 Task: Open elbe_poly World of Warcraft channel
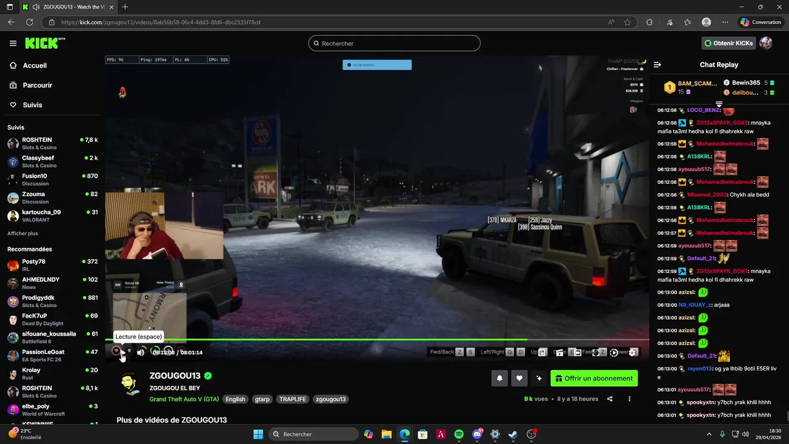click(x=52, y=409)
